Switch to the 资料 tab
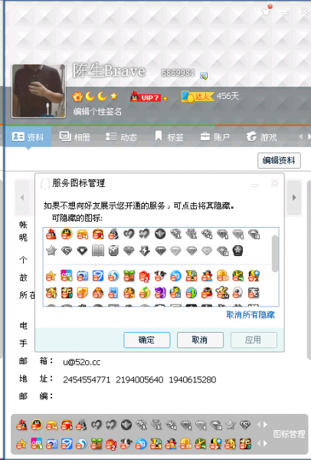The image size is (311, 460). pos(28,136)
